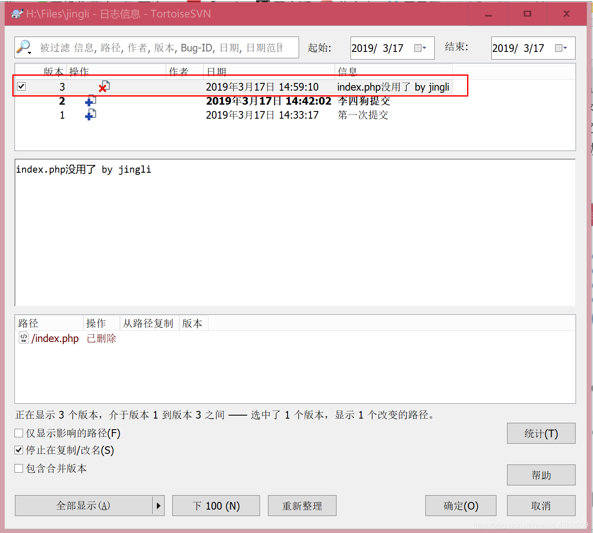593x533 pixels.
Task: Expand the 全部显示 split-button arrow
Action: (158, 506)
